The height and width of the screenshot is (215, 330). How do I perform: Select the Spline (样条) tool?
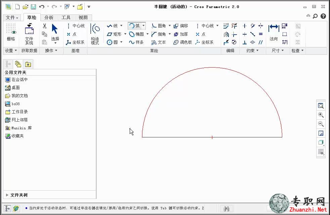click(x=136, y=42)
